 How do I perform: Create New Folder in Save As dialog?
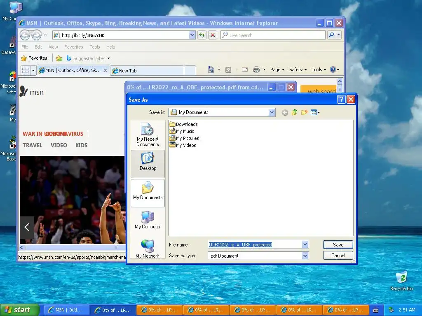(x=304, y=112)
